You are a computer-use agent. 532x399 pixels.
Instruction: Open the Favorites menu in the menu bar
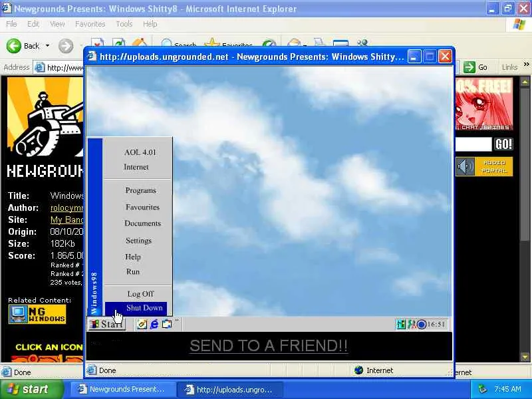click(90, 24)
